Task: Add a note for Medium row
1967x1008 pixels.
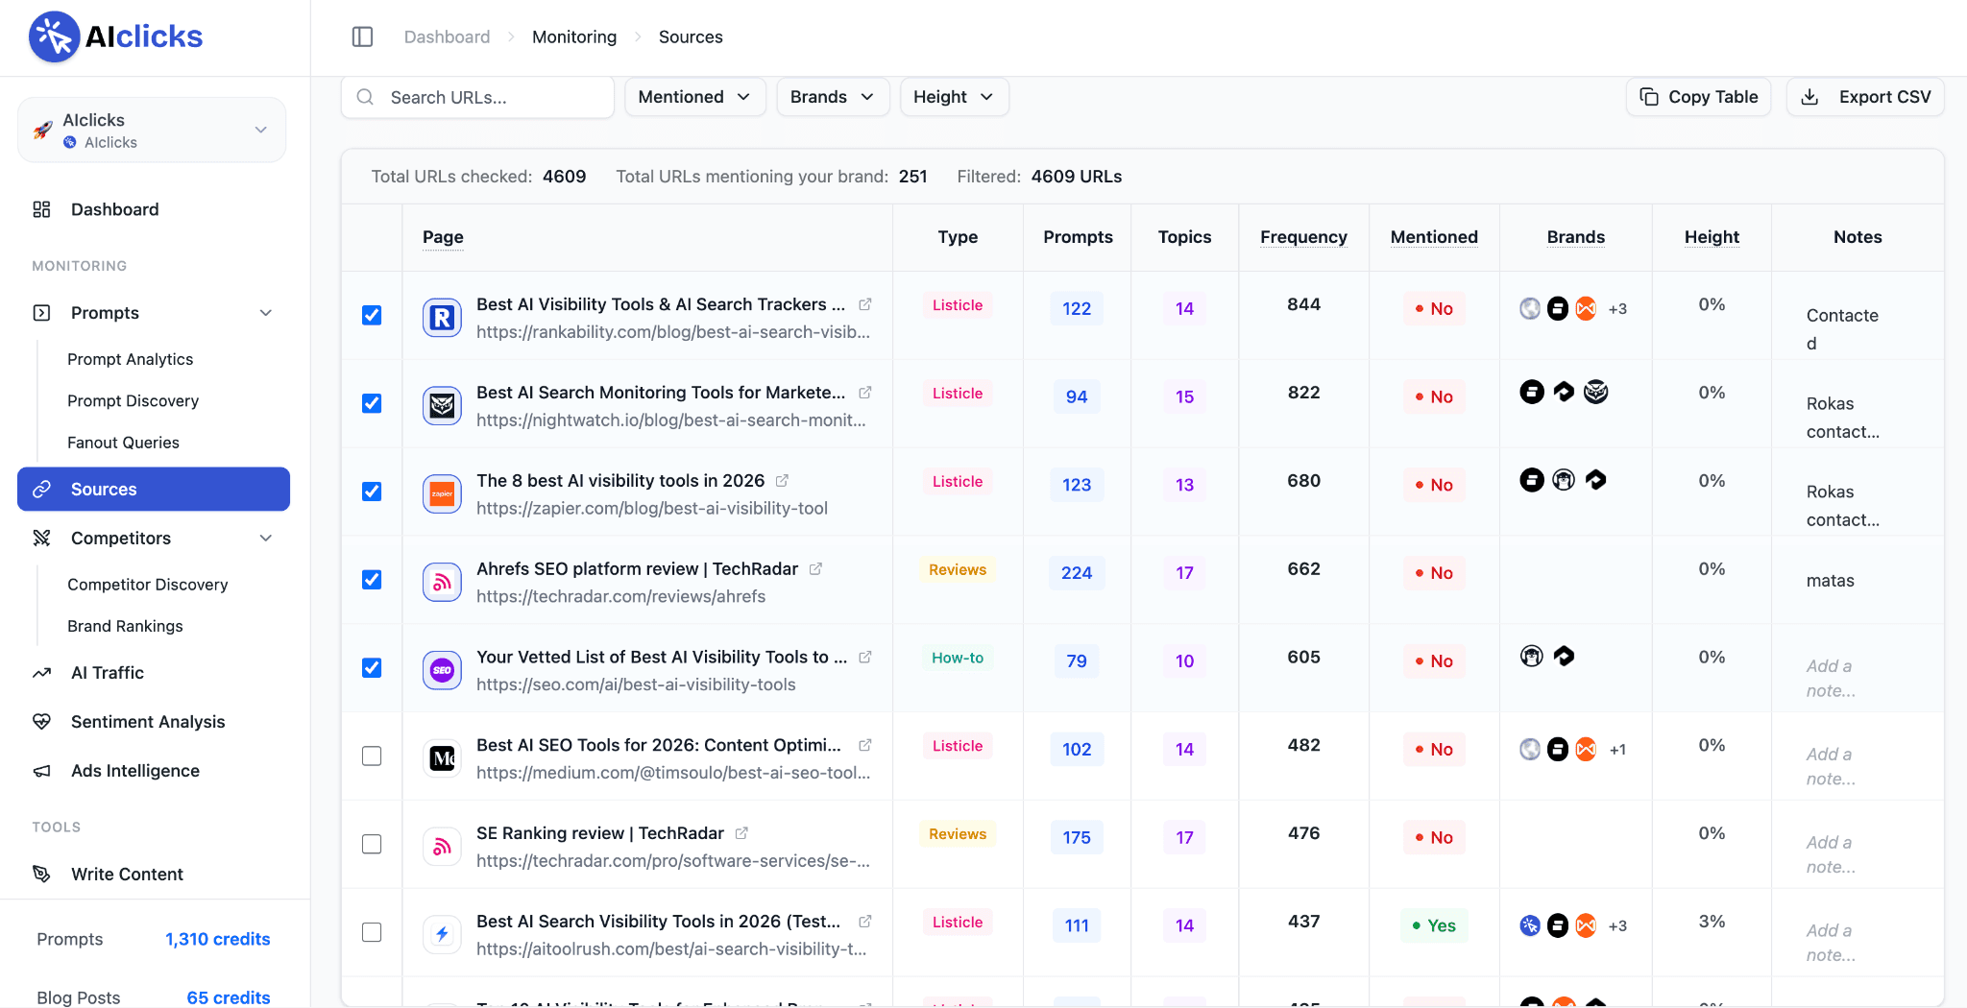Action: coord(1831,766)
